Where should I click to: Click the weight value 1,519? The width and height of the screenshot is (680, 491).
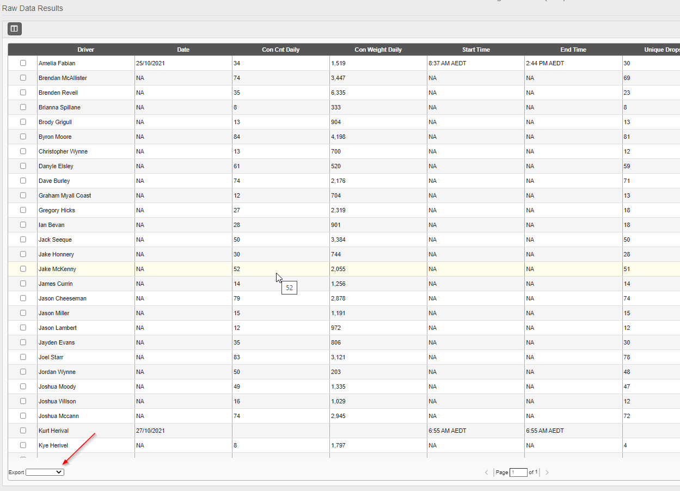(338, 63)
